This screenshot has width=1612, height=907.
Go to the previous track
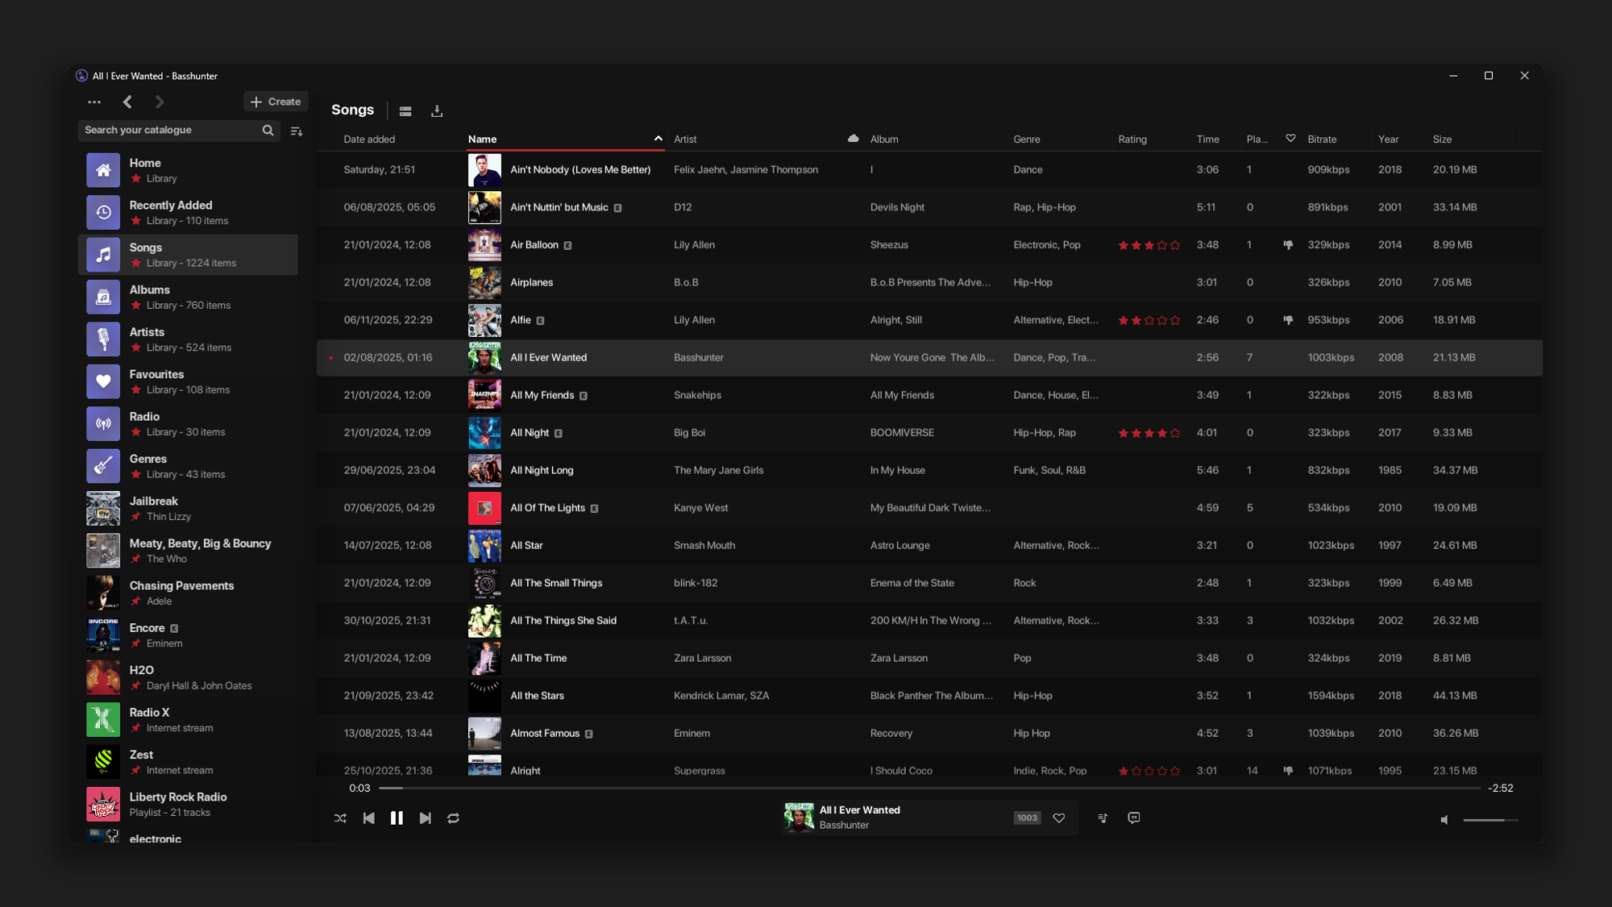pyautogui.click(x=368, y=818)
